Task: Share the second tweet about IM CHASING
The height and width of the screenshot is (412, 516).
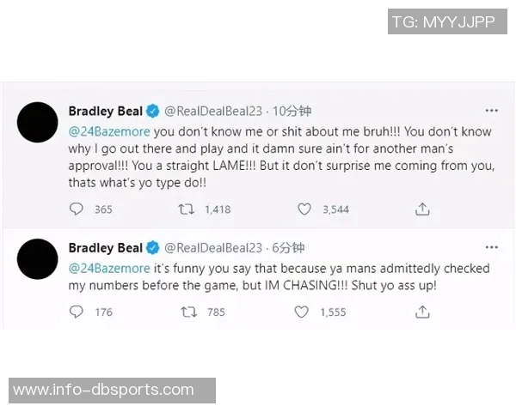Action: pyautogui.click(x=422, y=312)
